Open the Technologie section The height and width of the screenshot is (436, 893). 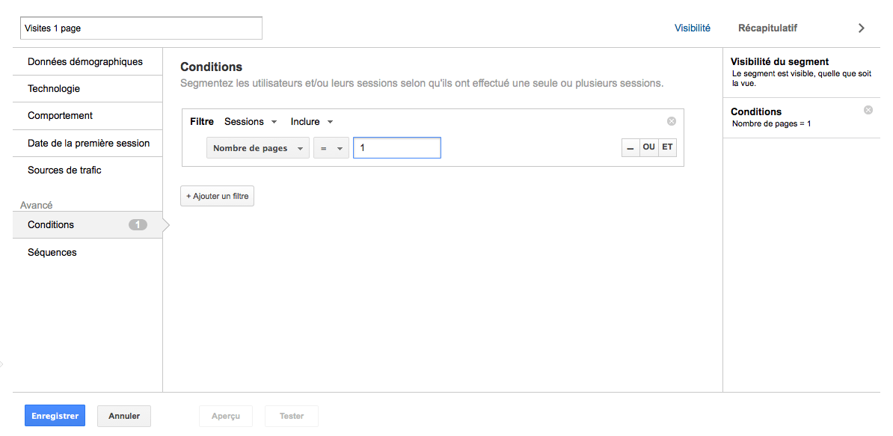[x=54, y=89]
